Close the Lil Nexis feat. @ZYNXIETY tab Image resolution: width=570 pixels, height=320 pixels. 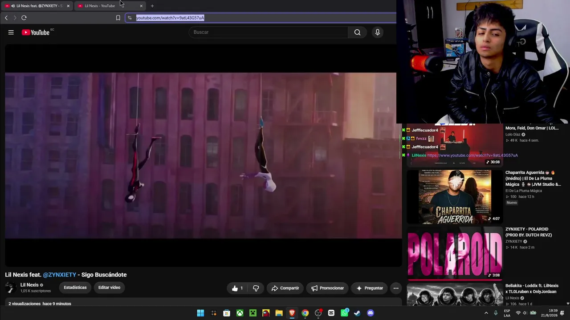tap(68, 6)
